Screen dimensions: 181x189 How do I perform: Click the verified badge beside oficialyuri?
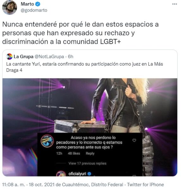pyautogui.click(x=89, y=174)
